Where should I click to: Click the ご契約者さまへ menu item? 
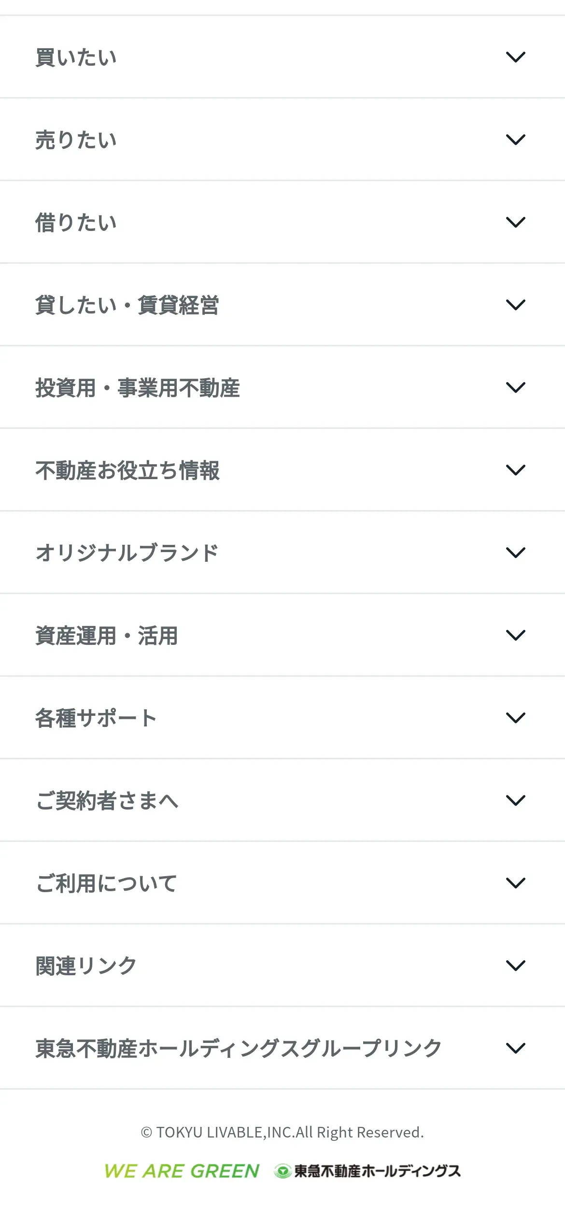(x=107, y=801)
